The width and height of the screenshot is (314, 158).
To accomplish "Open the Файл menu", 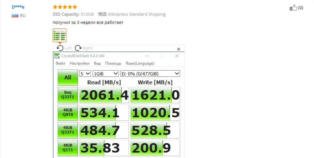I will click(x=60, y=63).
